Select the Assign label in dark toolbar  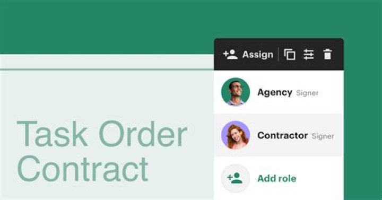click(x=257, y=55)
